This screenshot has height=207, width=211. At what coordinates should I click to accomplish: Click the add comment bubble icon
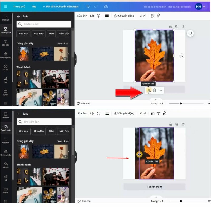[190, 33]
